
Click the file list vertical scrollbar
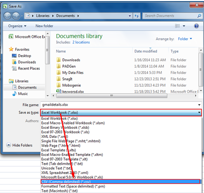[201, 70]
